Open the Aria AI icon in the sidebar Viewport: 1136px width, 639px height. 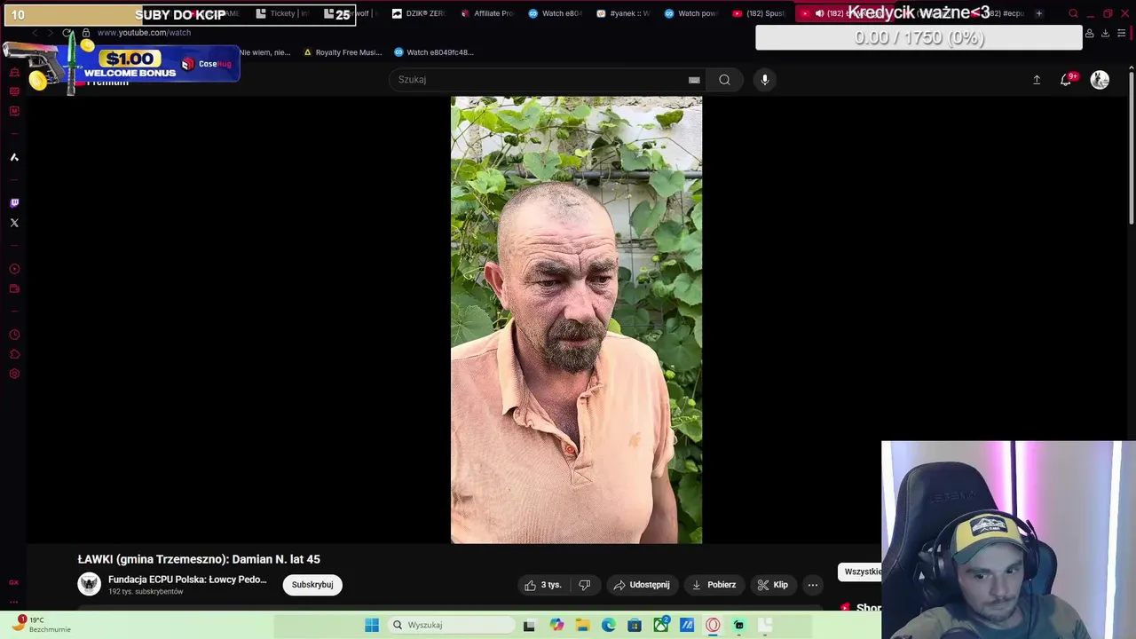[x=14, y=157]
